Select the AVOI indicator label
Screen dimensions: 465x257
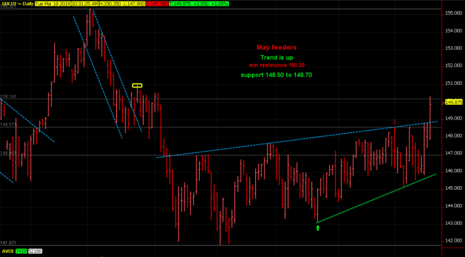(8, 252)
